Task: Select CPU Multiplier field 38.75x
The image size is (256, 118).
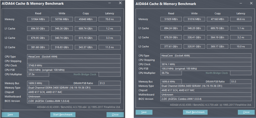Action: point(171,73)
